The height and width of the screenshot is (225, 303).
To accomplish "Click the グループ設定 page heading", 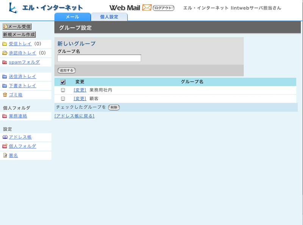I will (75, 28).
